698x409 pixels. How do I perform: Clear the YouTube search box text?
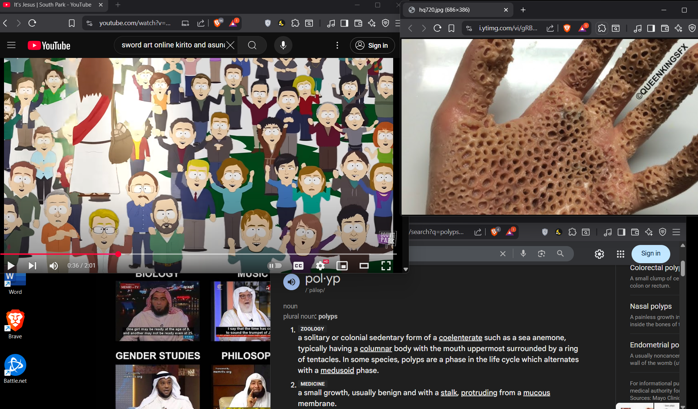coord(230,45)
